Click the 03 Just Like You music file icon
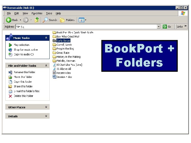This screenshot has height=143, width=191. [x=54, y=65]
